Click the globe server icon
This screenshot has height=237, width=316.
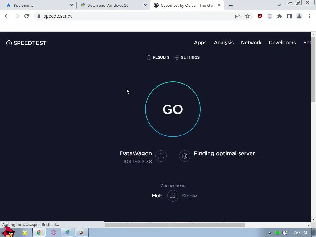click(185, 156)
